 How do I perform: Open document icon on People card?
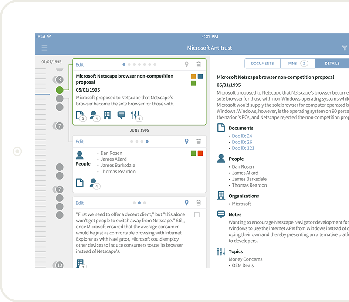(x=80, y=183)
